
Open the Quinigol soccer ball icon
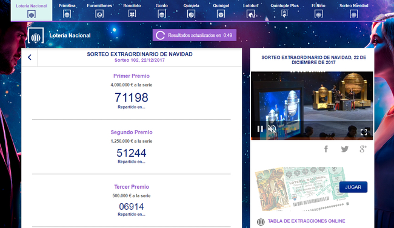221,14
